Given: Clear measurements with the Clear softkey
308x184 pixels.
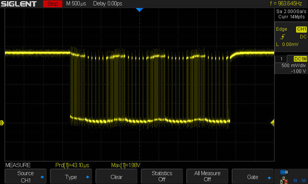Looking at the screenshot, I should tap(117, 176).
